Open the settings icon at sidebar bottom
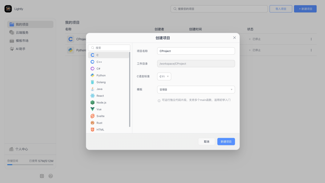The width and height of the screenshot is (325, 183). click(42, 176)
